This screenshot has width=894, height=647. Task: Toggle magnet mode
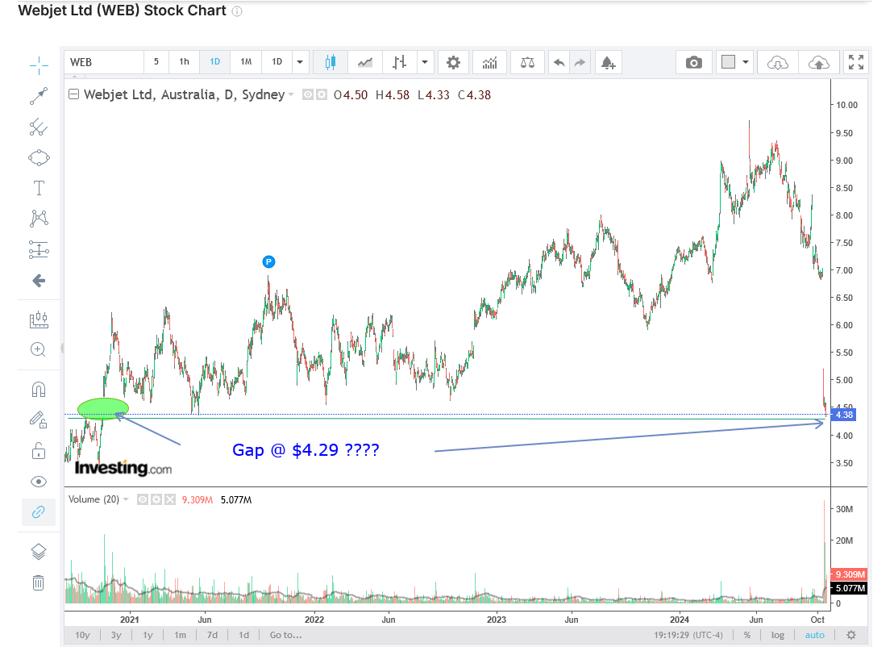38,389
